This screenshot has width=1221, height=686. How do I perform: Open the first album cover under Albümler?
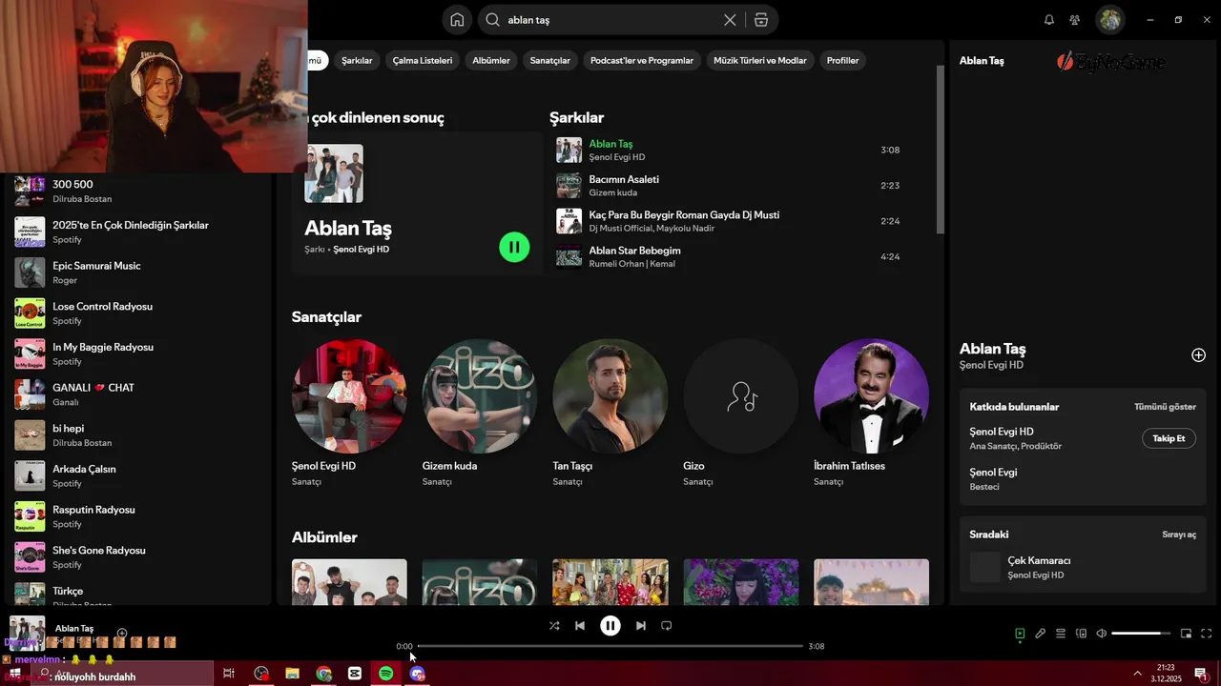coord(349,582)
